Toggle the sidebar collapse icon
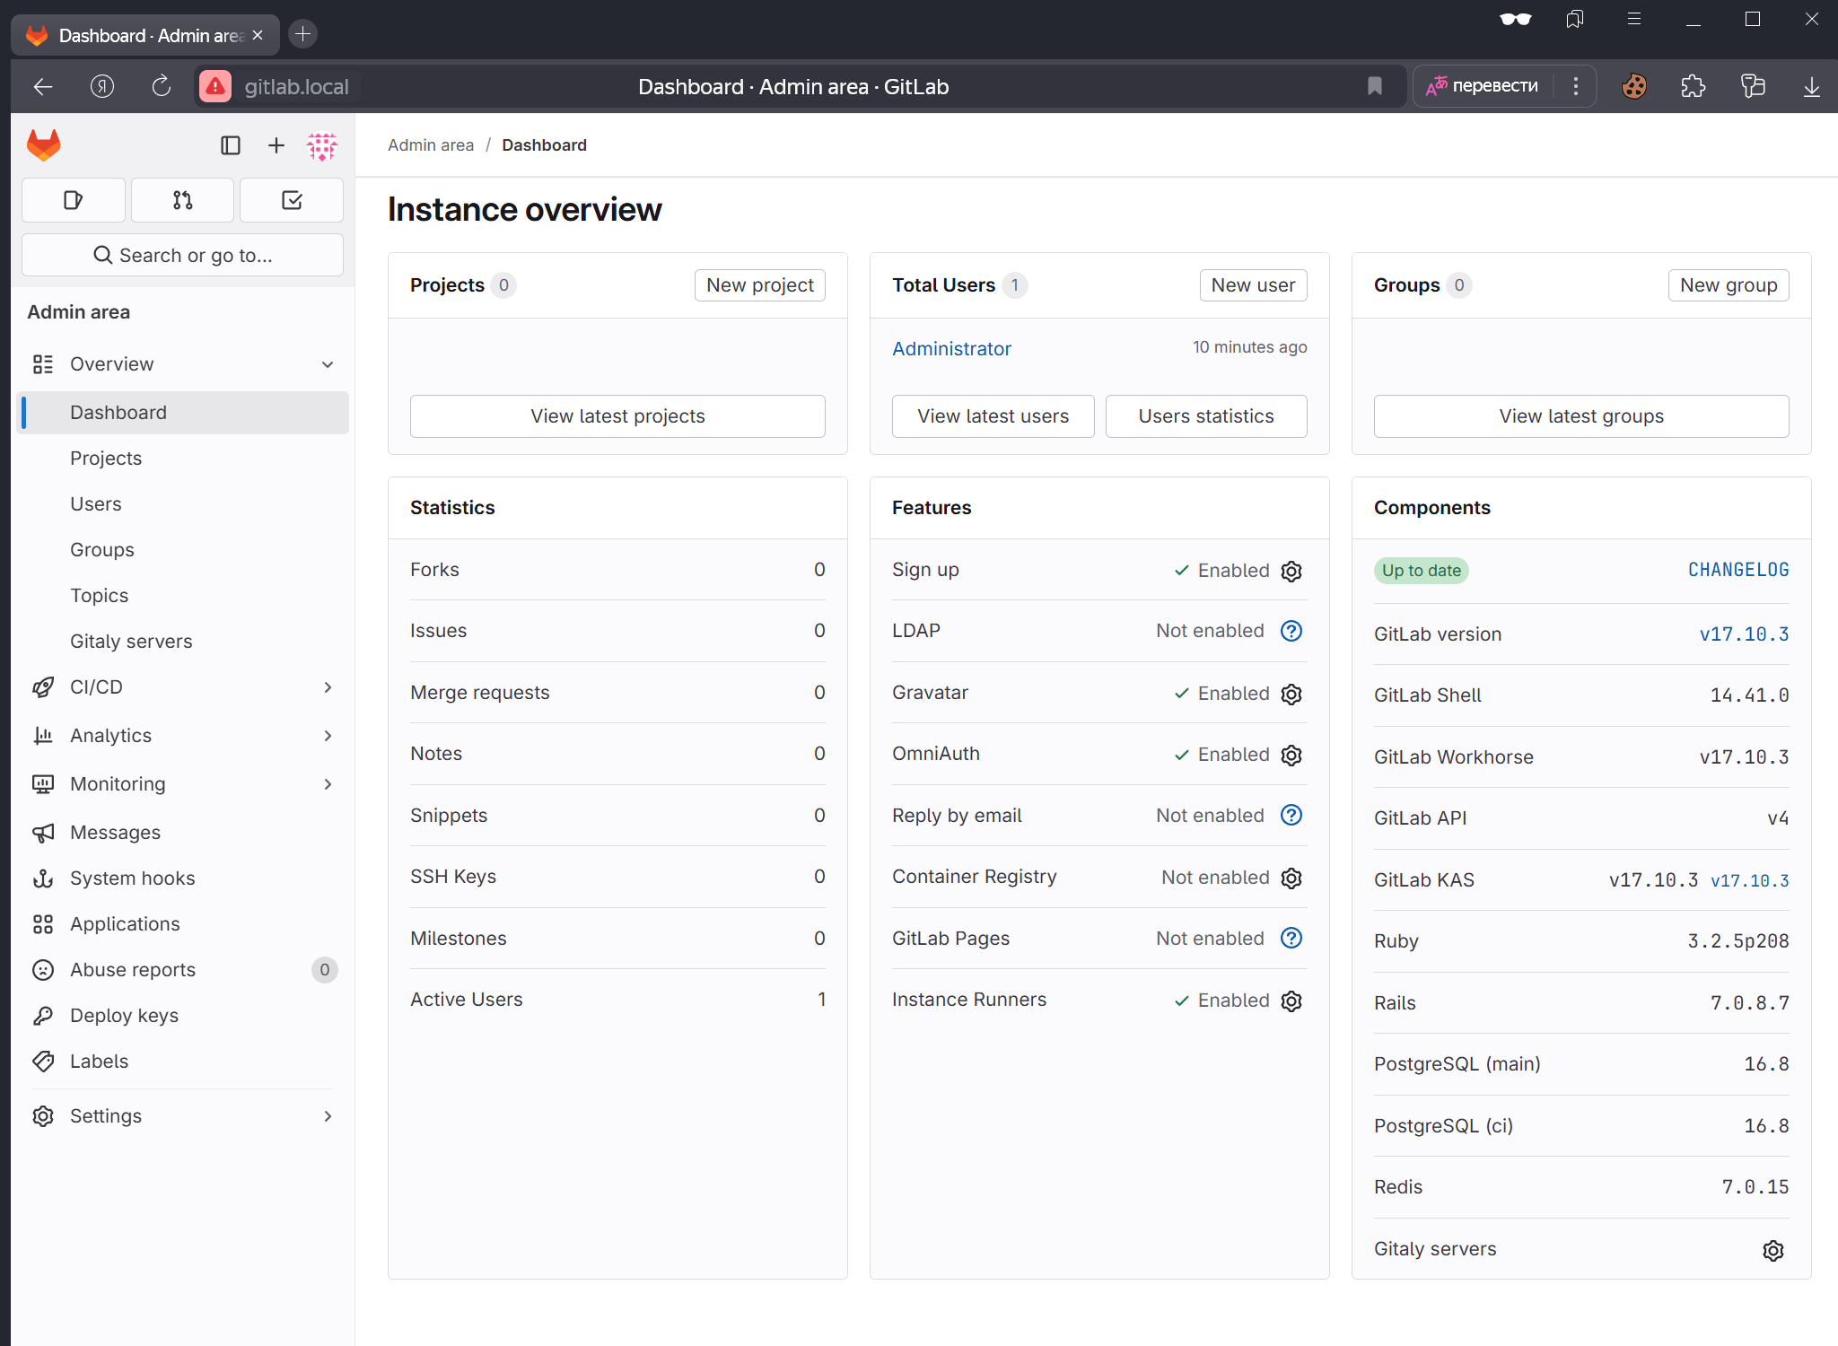This screenshot has width=1838, height=1346. (231, 145)
